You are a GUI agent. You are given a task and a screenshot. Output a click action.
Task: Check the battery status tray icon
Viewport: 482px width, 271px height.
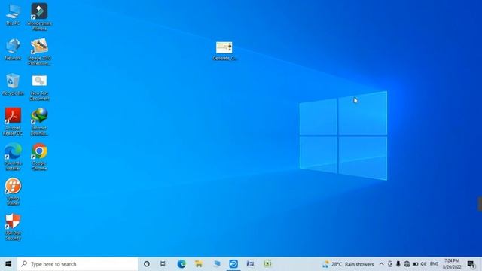(x=415, y=264)
